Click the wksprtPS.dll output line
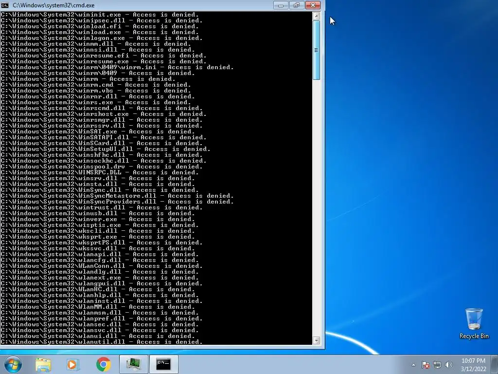The image size is (498, 374). 101,243
